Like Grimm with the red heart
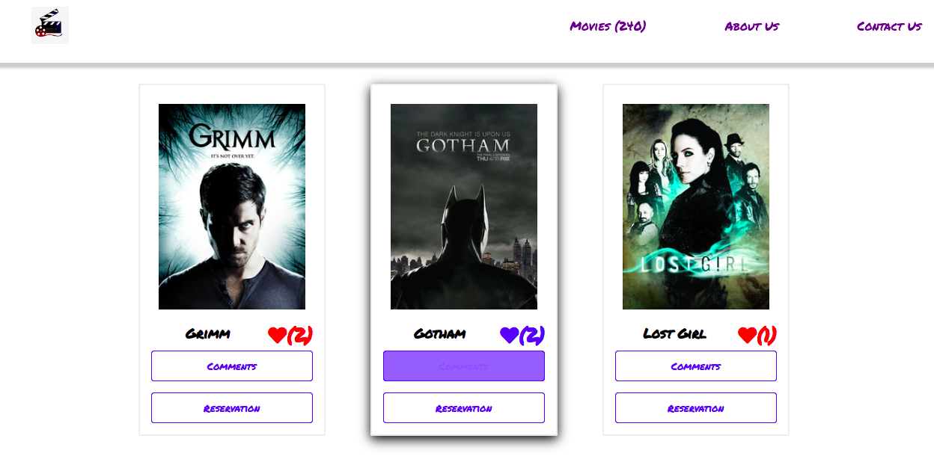934x459 pixels. (x=278, y=335)
